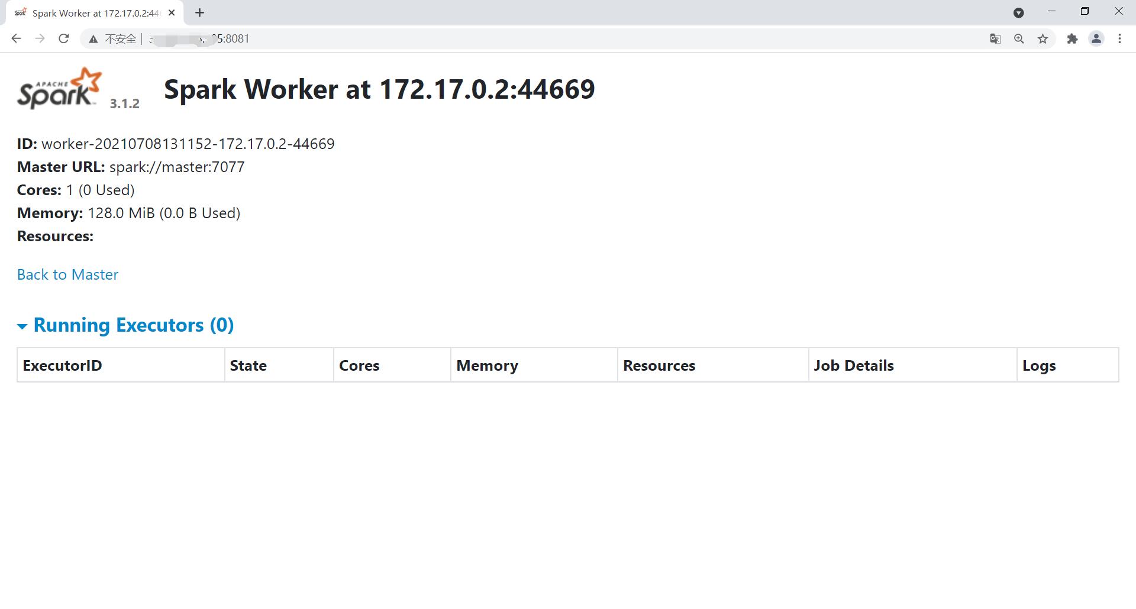Open the Translate page icon

(x=995, y=39)
